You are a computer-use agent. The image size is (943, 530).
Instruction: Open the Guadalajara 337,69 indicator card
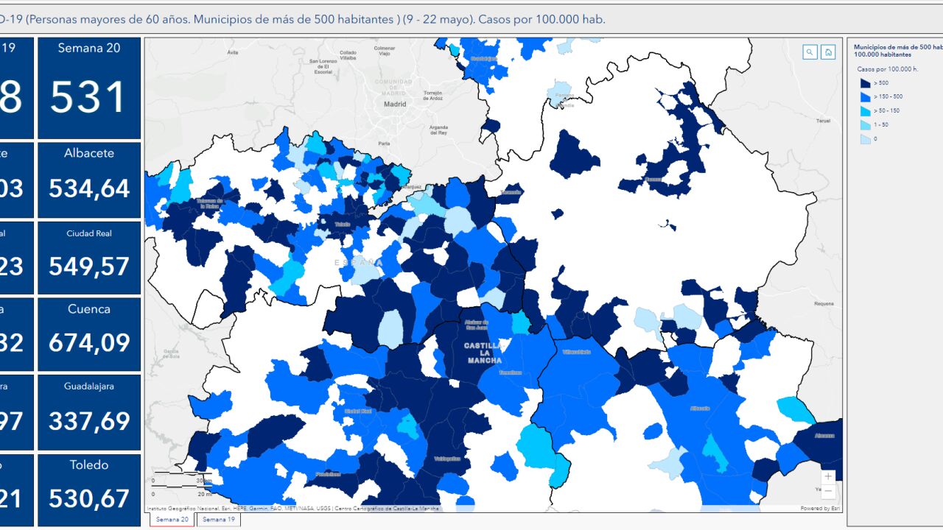tap(89, 412)
